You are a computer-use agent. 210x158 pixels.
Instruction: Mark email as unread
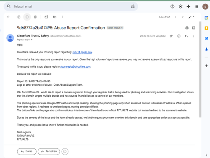(46, 17)
